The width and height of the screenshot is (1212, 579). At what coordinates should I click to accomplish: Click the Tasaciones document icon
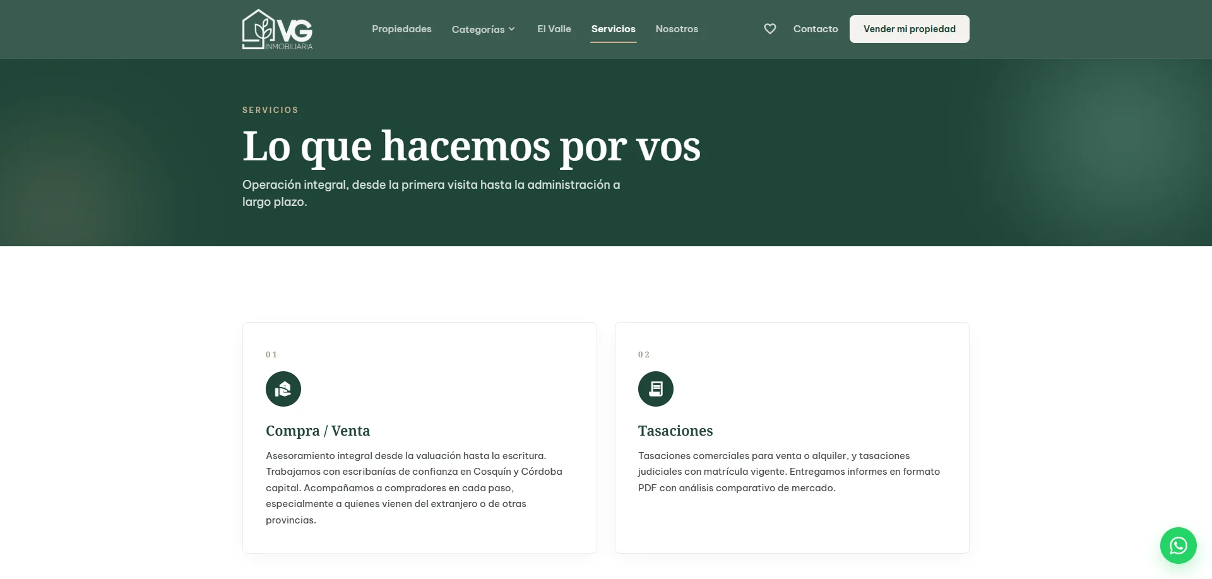point(656,389)
